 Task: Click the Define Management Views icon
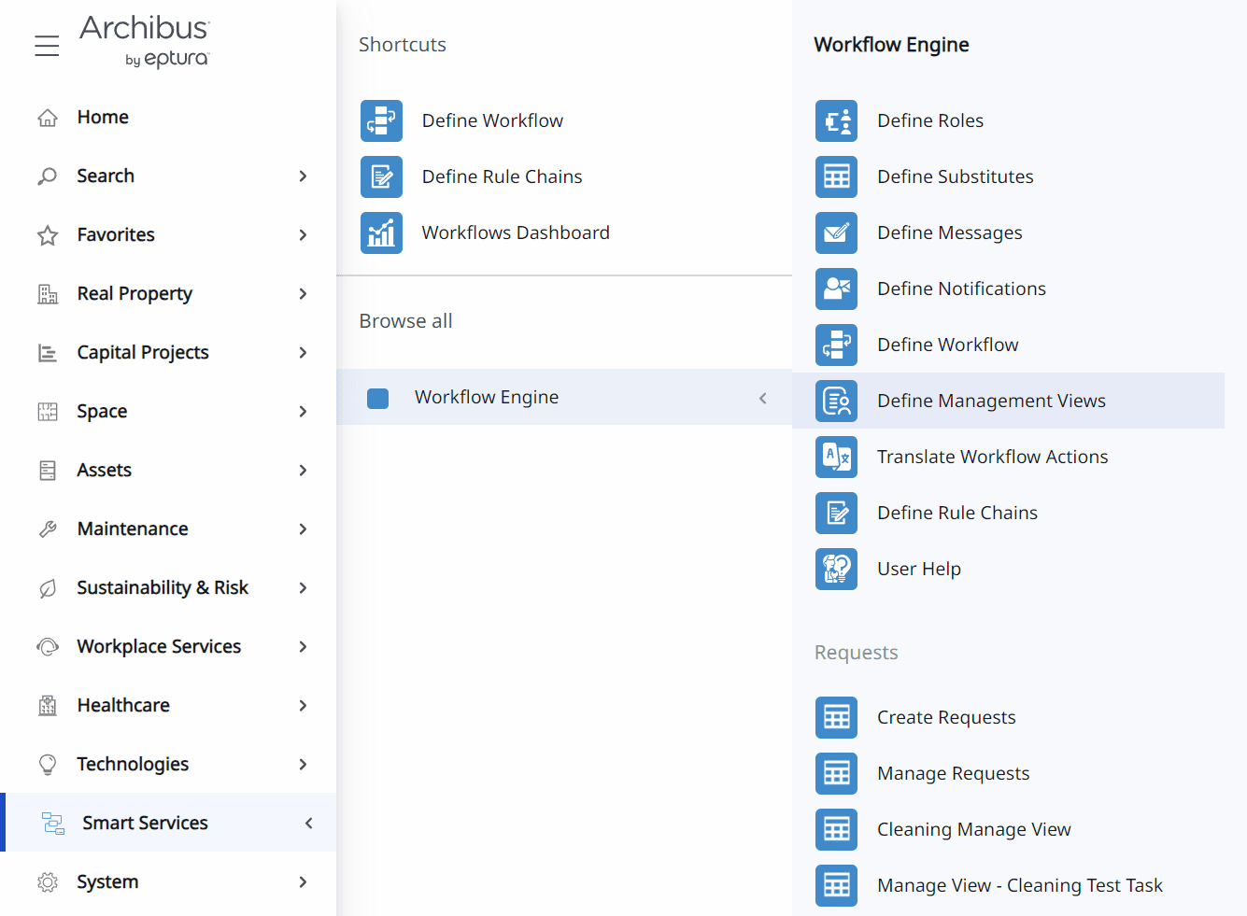[836, 401]
